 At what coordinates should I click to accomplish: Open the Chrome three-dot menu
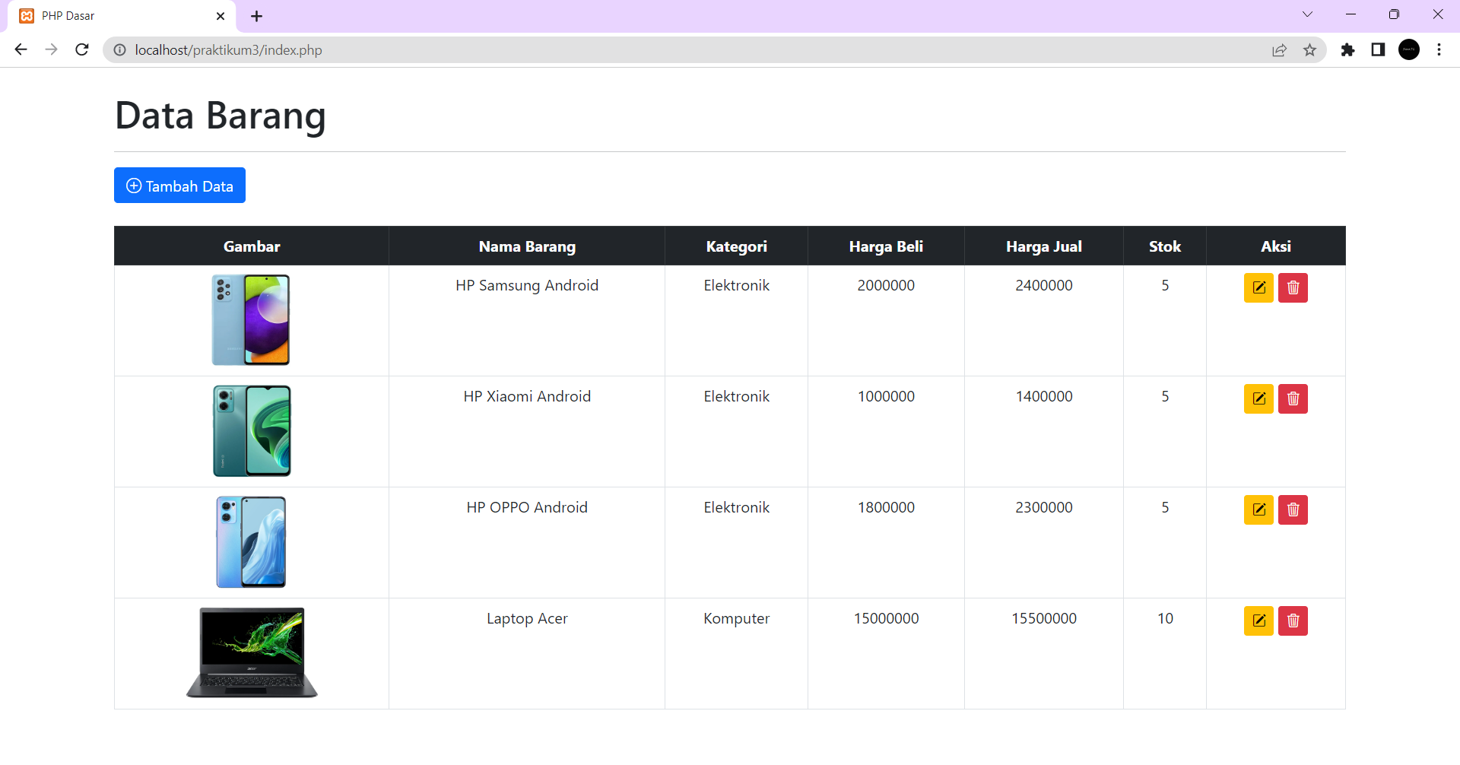(x=1439, y=49)
